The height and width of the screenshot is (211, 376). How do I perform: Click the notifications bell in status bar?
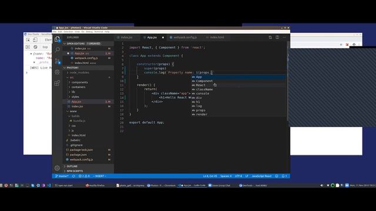[284, 176]
